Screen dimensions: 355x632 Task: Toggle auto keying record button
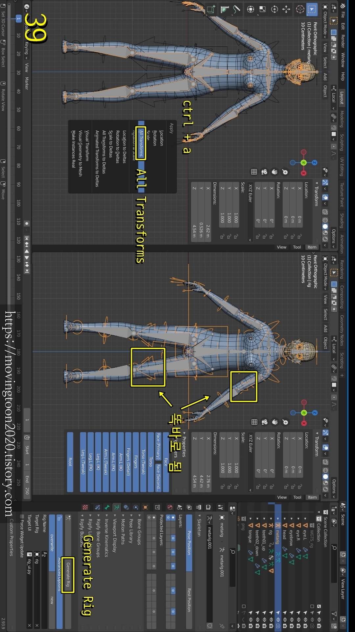27,223
